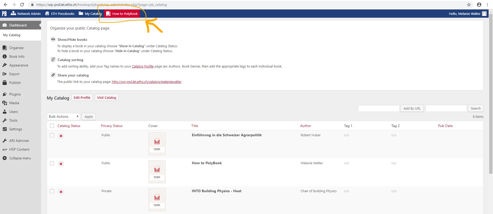Click the browser back arrow
This screenshot has width=493, height=214.
(6, 5)
